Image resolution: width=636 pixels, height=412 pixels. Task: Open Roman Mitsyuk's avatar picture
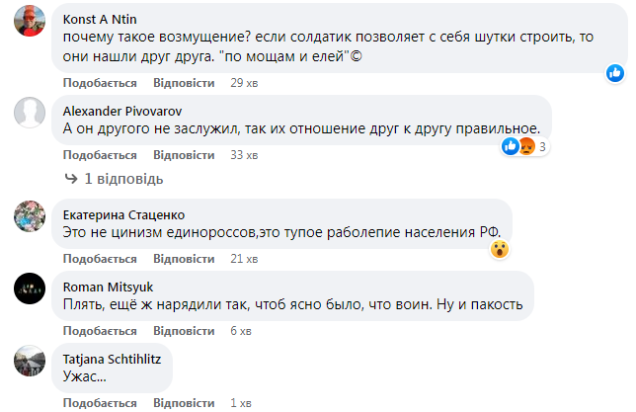30,289
